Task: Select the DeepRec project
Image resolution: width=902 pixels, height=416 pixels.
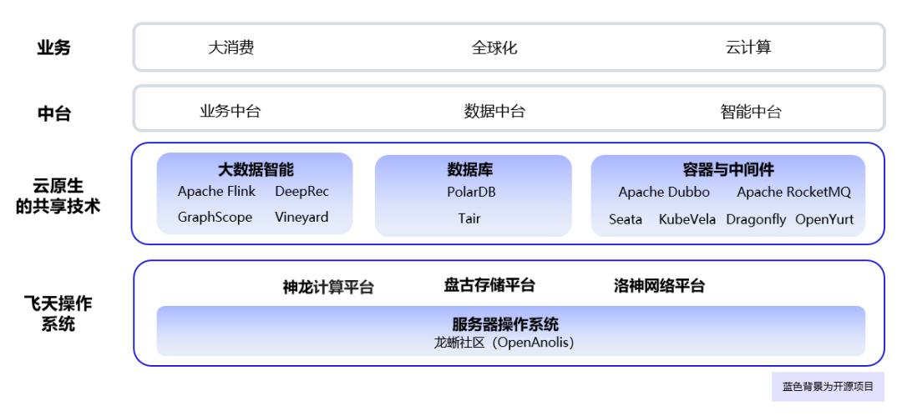Action: [302, 192]
